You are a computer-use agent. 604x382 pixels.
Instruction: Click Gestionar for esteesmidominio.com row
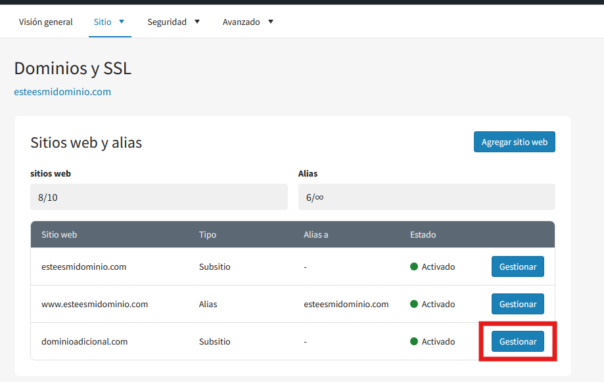(518, 266)
